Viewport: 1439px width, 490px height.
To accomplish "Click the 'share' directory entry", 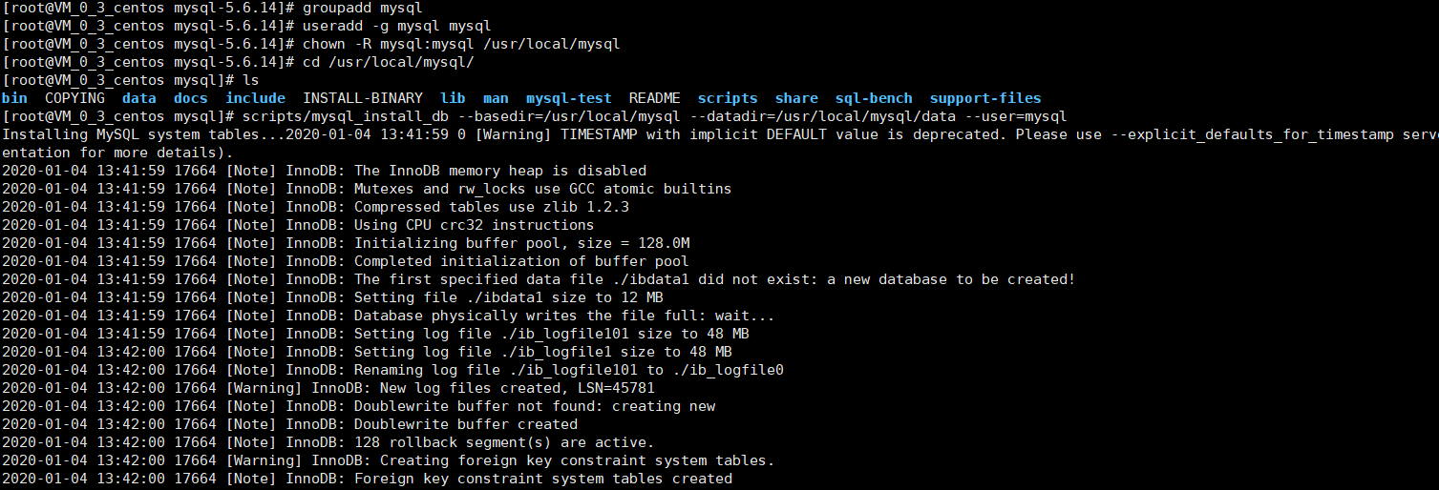I will [797, 98].
